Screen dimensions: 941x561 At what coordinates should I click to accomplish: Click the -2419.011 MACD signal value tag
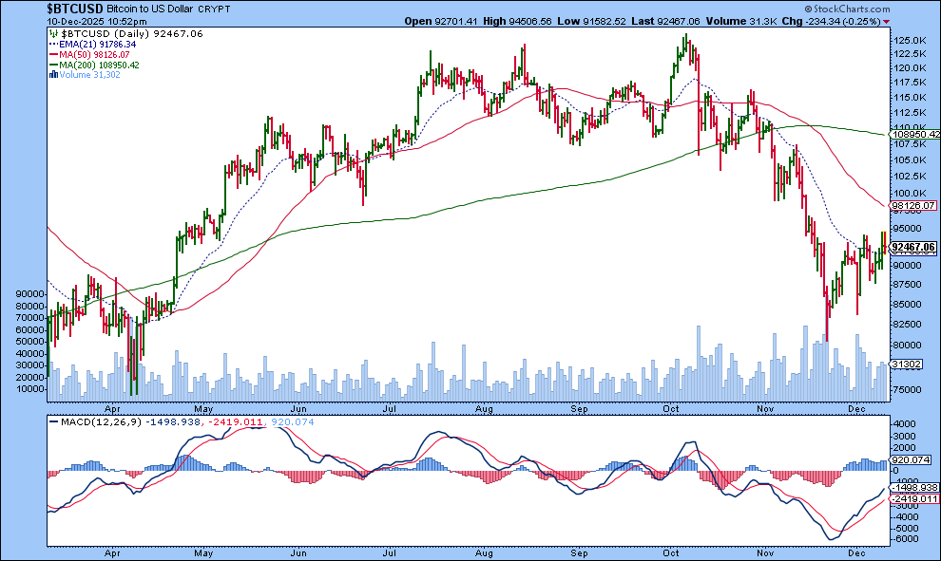[x=912, y=498]
